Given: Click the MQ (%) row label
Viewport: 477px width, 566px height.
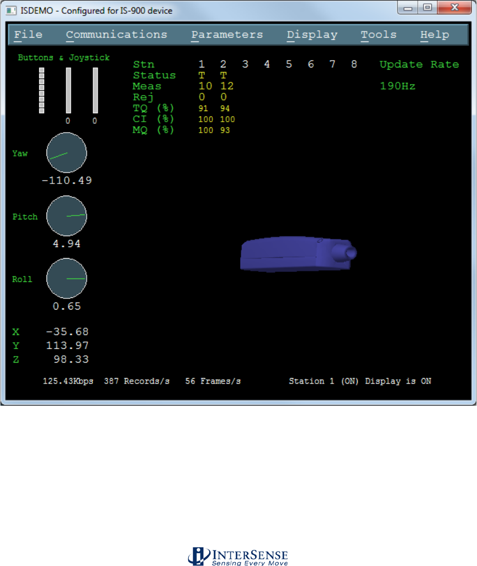Looking at the screenshot, I should click(x=153, y=130).
